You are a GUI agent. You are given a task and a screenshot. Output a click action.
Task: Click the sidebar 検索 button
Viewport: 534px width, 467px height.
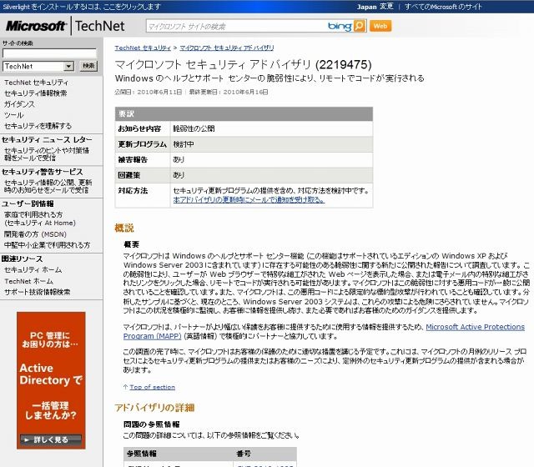pyautogui.click(x=88, y=66)
